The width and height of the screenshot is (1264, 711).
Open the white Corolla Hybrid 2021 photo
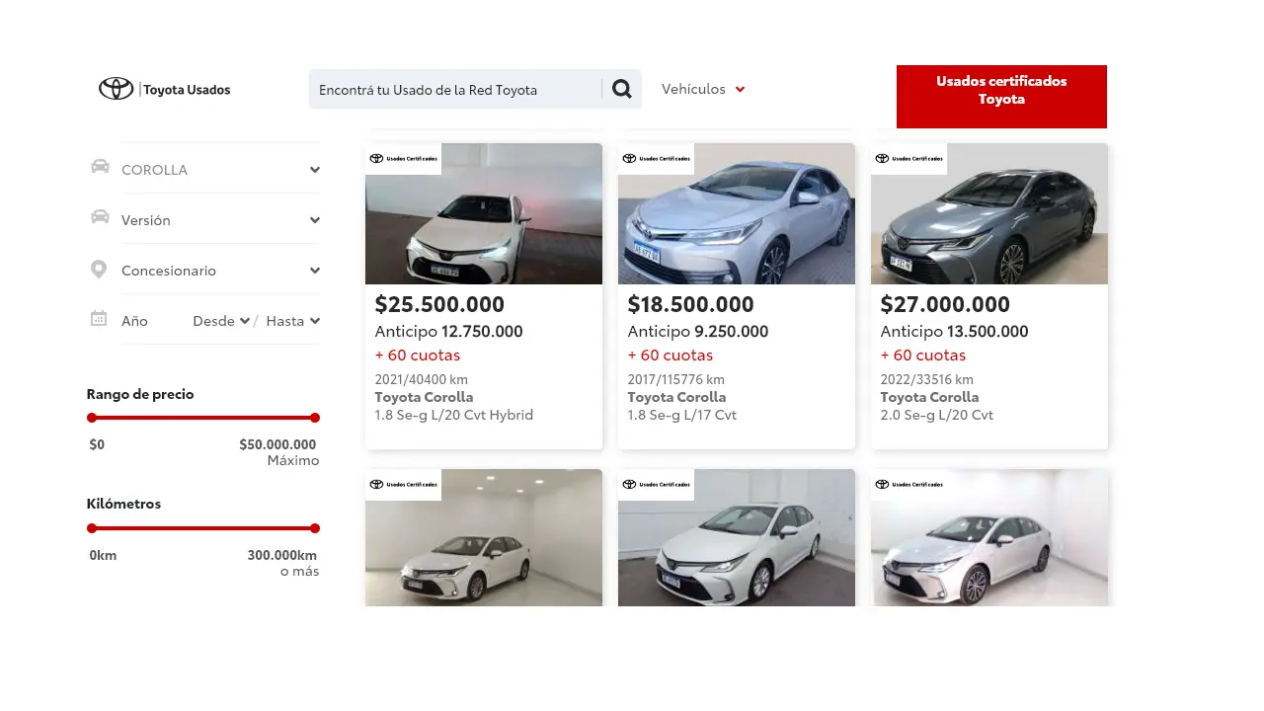pos(484,213)
